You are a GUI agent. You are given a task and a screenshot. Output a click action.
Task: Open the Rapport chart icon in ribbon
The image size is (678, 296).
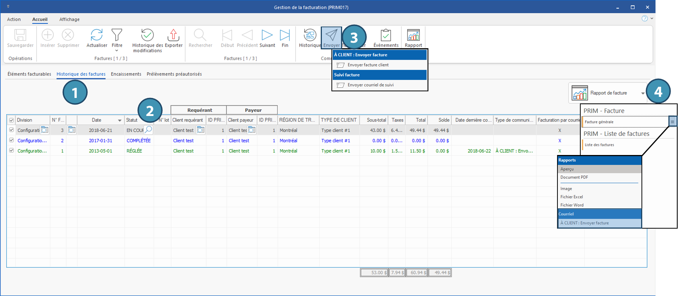pyautogui.click(x=413, y=35)
